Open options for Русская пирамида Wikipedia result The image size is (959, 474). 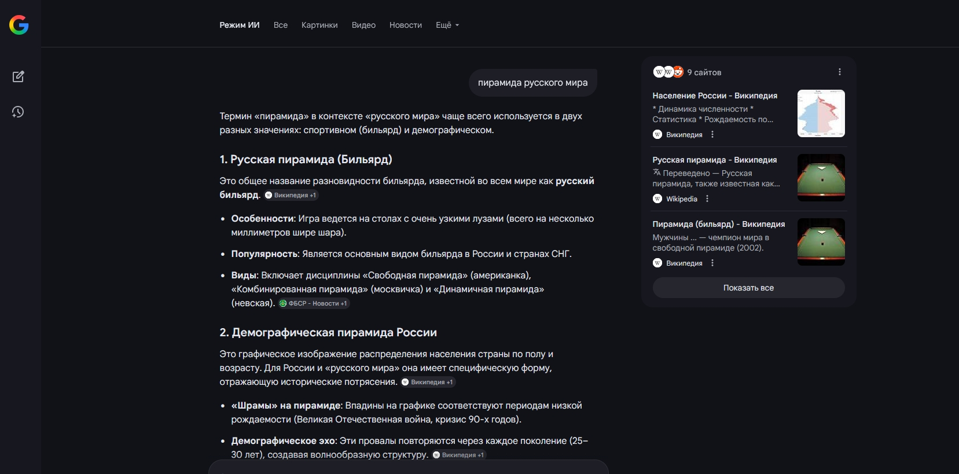click(x=707, y=199)
